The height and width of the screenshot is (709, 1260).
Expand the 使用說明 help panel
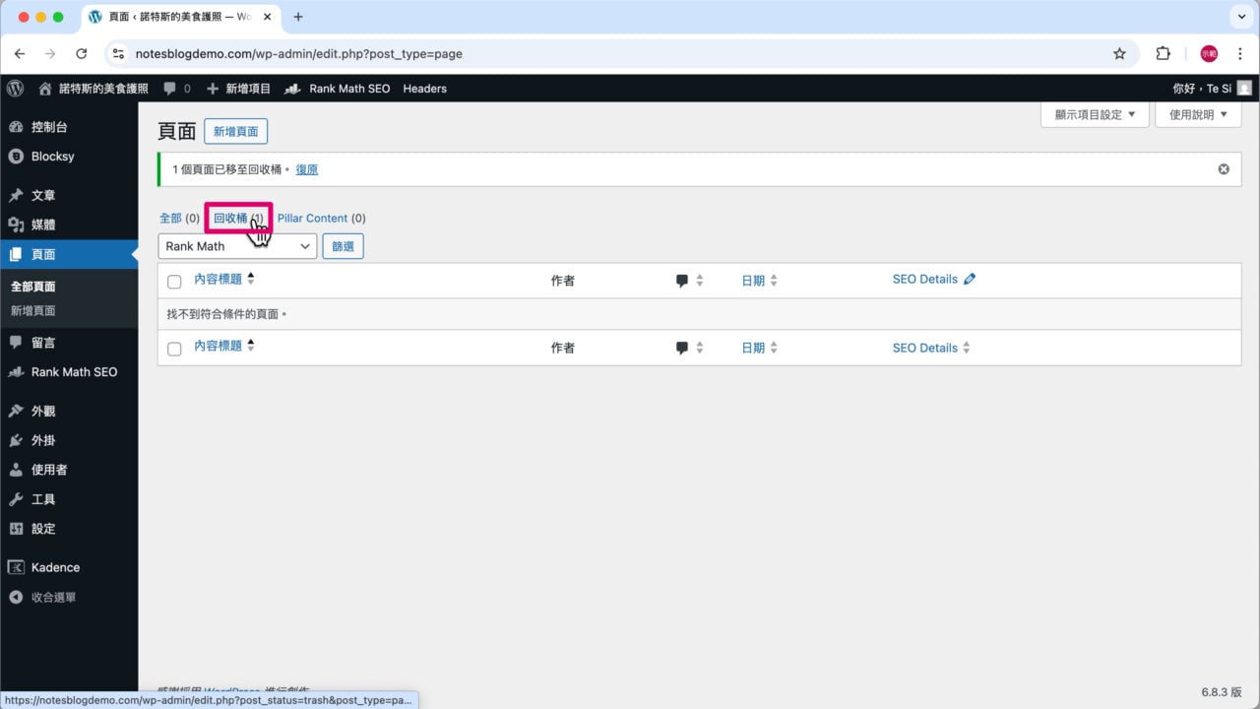click(1198, 114)
